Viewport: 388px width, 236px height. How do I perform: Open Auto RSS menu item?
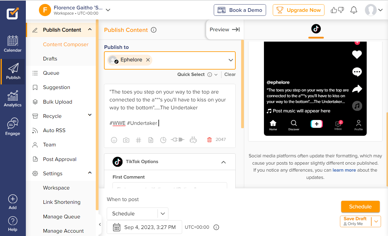point(54,130)
